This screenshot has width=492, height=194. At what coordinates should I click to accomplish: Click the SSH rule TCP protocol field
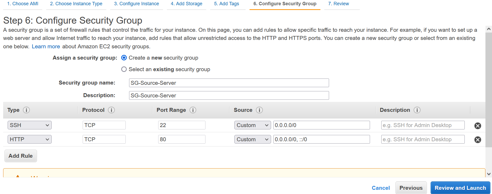104,125
